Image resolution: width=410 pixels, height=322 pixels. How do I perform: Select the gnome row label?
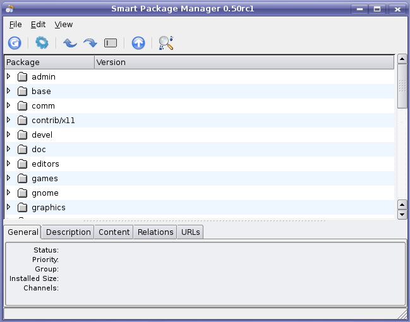pyautogui.click(x=45, y=193)
